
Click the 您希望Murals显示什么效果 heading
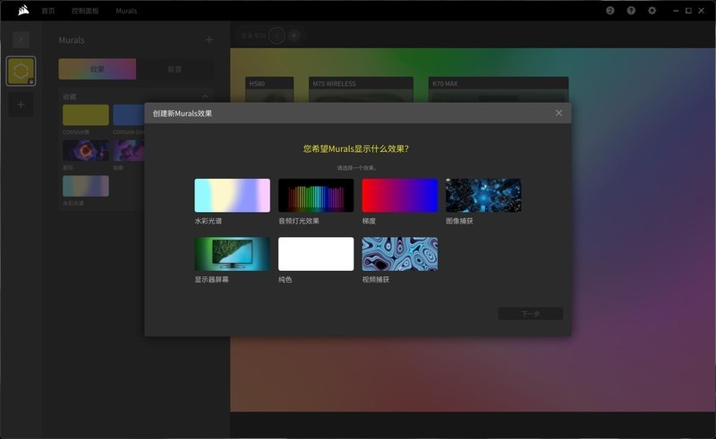[356, 148]
